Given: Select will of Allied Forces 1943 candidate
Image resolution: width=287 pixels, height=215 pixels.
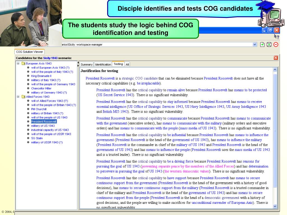Looking at the screenshot, I should [49, 101].
